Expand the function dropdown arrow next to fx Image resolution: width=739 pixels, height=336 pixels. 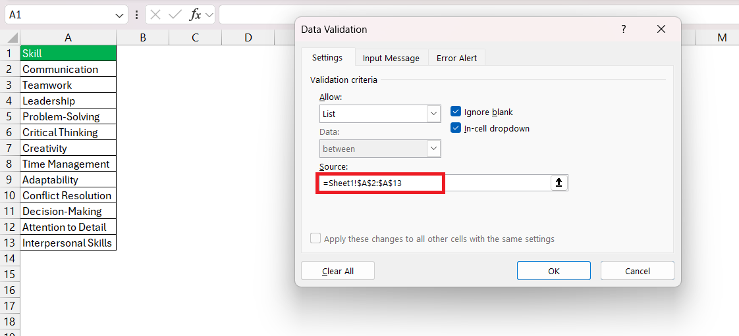coord(209,15)
